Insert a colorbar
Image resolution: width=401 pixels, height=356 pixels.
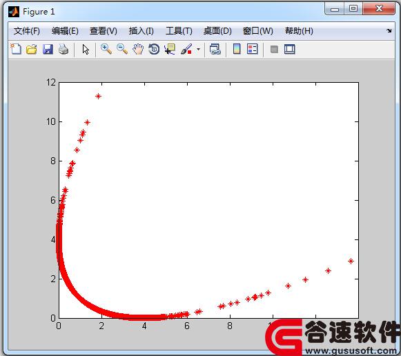click(x=237, y=49)
